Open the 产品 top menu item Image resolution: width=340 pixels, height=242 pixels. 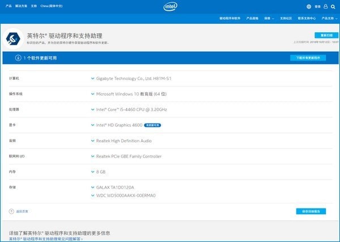pos(8,6)
